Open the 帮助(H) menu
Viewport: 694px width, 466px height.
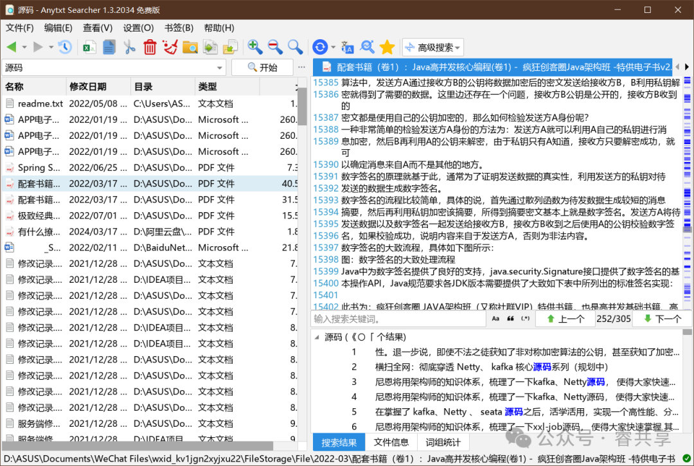coord(219,28)
